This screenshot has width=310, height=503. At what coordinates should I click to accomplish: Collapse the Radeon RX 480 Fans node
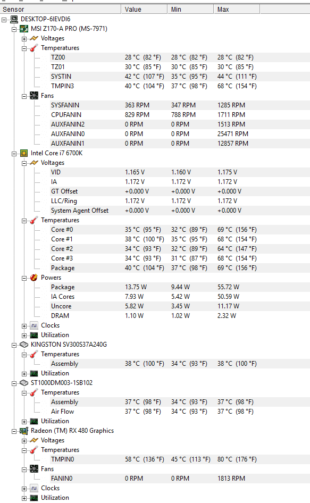click(x=24, y=470)
